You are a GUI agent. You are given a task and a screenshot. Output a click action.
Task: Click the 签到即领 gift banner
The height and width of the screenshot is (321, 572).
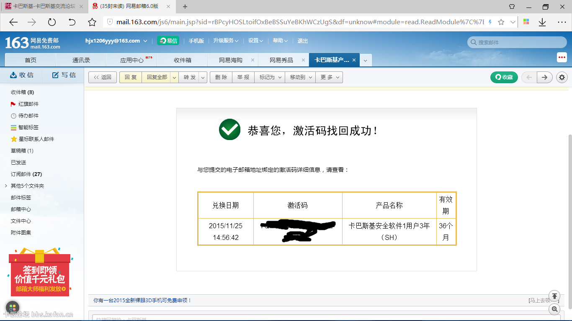coord(40,272)
